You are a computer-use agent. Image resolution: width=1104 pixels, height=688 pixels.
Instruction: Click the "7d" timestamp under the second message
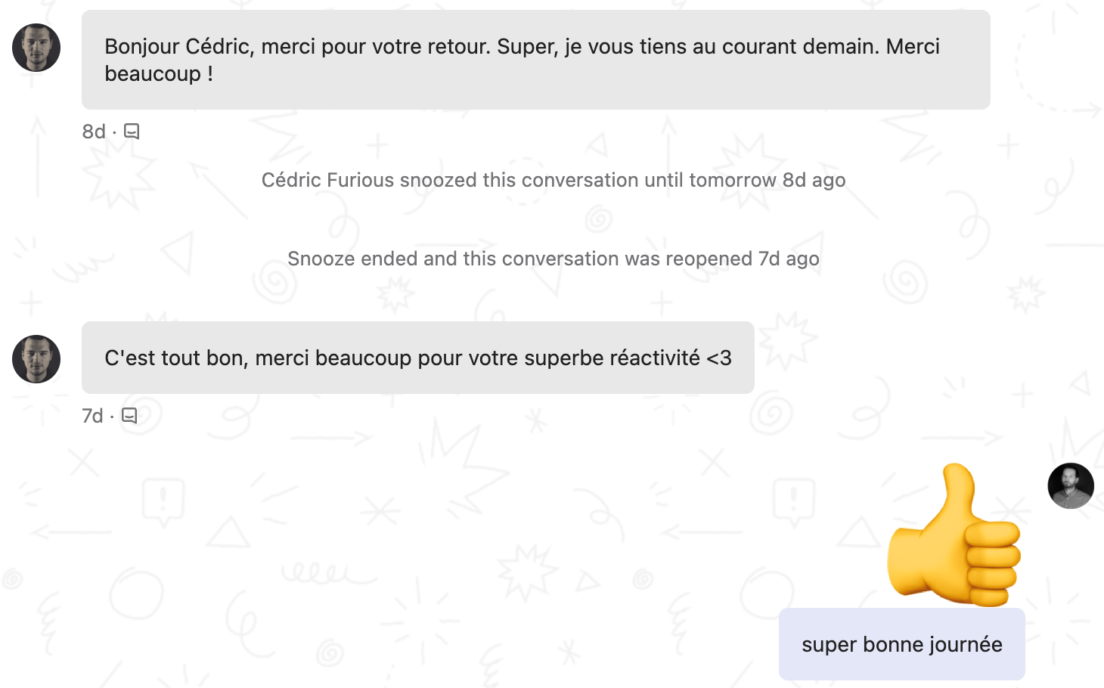[92, 416]
